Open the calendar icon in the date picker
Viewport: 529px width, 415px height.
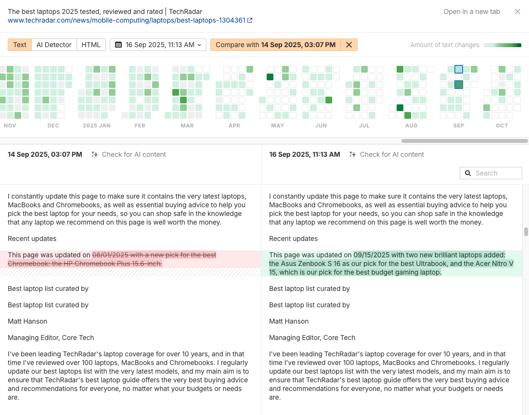click(118, 44)
